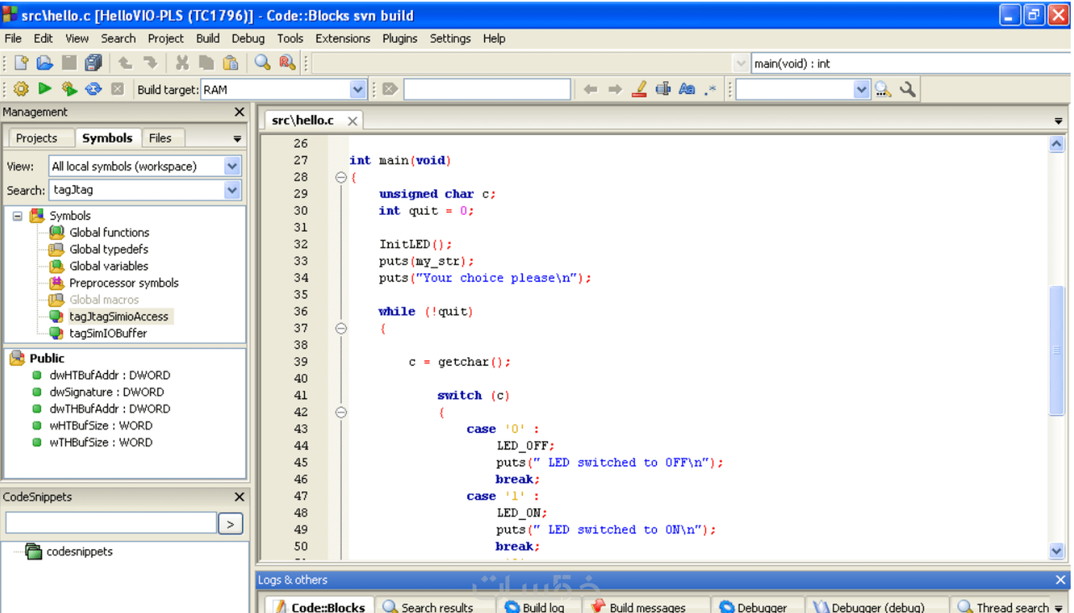Open the symbols View dropdown
This screenshot has width=1074, height=613.
tap(232, 166)
